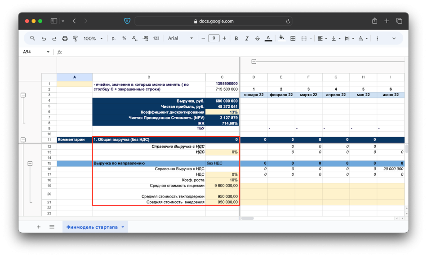427x257 pixels.
Task: Open the all sheets list menu
Action: point(52,227)
